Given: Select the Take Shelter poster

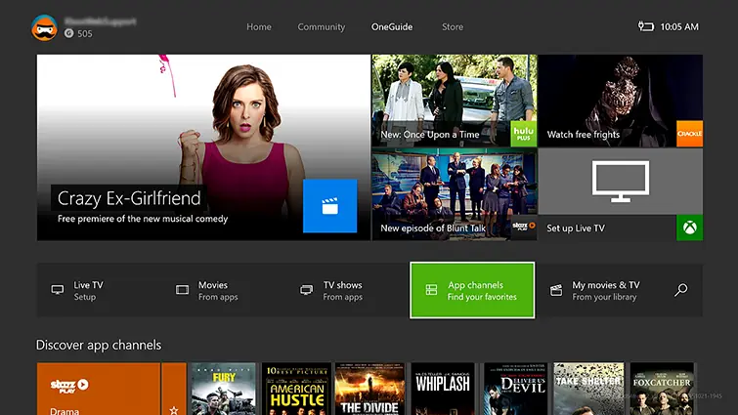Looking at the screenshot, I should (x=588, y=390).
